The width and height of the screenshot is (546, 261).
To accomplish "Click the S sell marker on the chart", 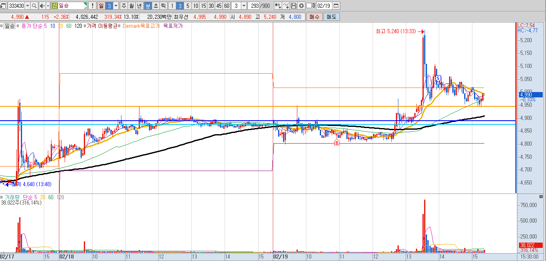I will click(x=438, y=78).
